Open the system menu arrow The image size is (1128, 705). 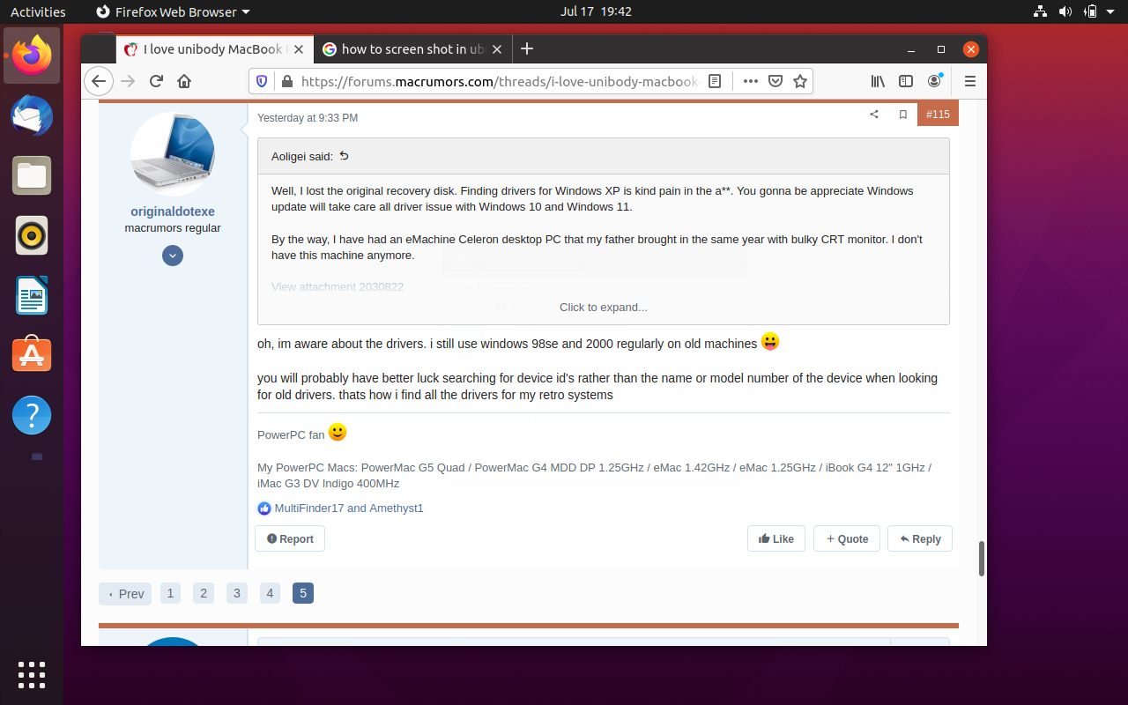point(1112,11)
